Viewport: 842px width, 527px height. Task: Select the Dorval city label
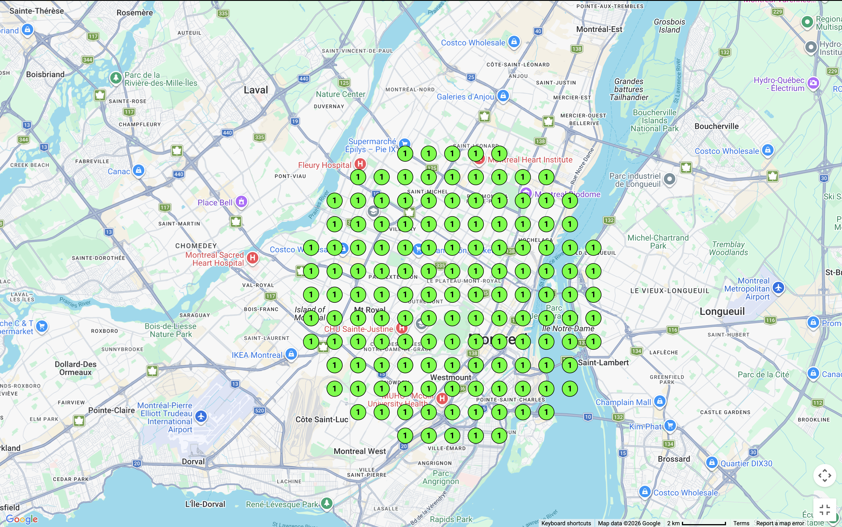(193, 461)
